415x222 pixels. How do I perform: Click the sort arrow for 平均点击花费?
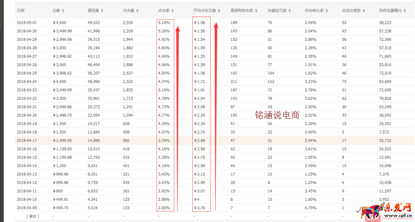coord(219,10)
